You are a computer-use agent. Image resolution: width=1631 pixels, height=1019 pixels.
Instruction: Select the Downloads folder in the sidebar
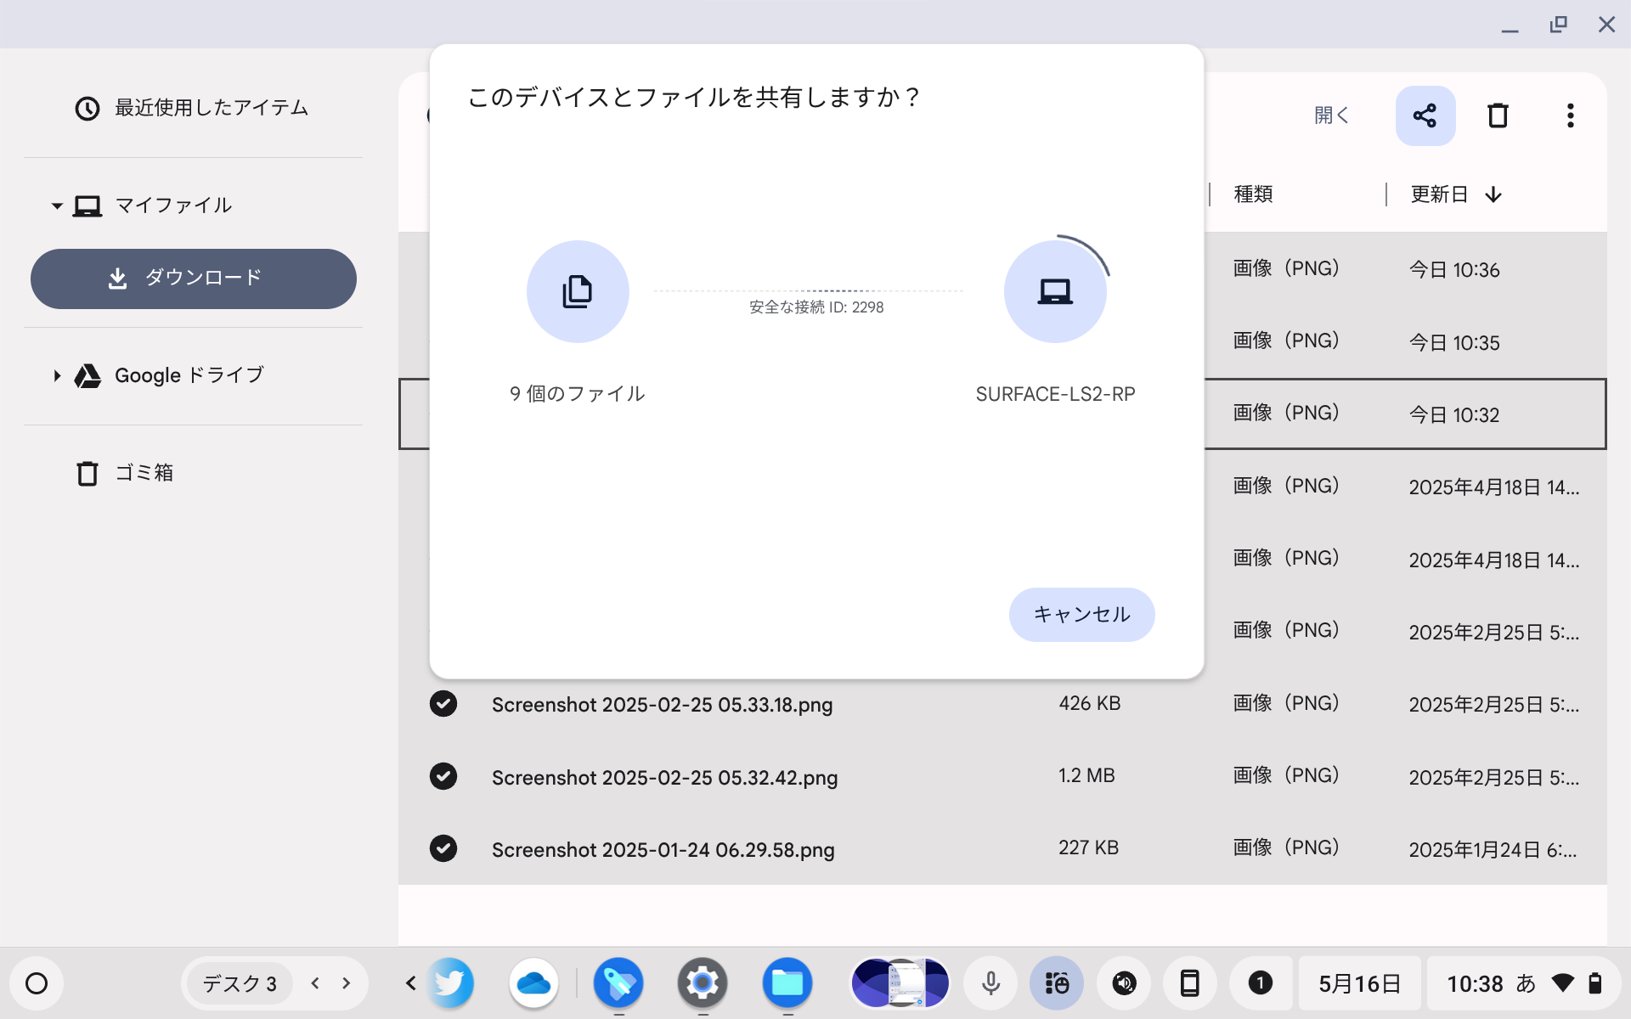pyautogui.click(x=194, y=279)
